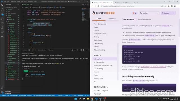
Task: Click the localhost URL in the terminal
Action: pos(38,74)
